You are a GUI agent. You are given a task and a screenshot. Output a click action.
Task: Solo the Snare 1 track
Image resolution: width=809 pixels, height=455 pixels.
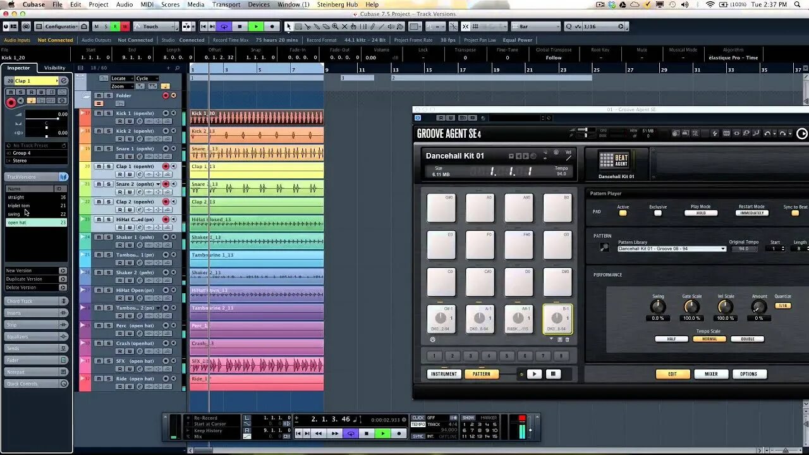109,149
